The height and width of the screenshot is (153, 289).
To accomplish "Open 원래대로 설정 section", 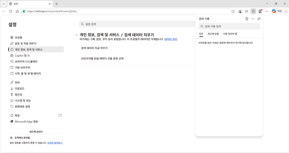I will [x=36, y=107].
